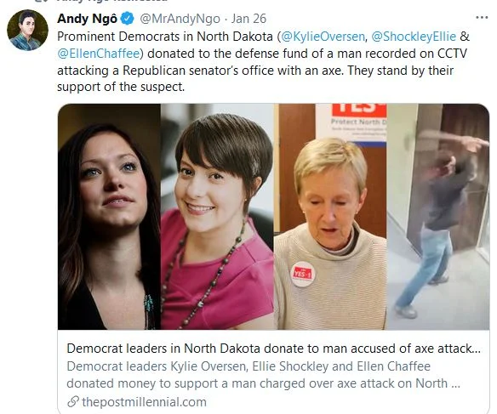The width and height of the screenshot is (497, 414).
Task: Click the photo of woman with YES button
Action: pyautogui.click(x=330, y=217)
